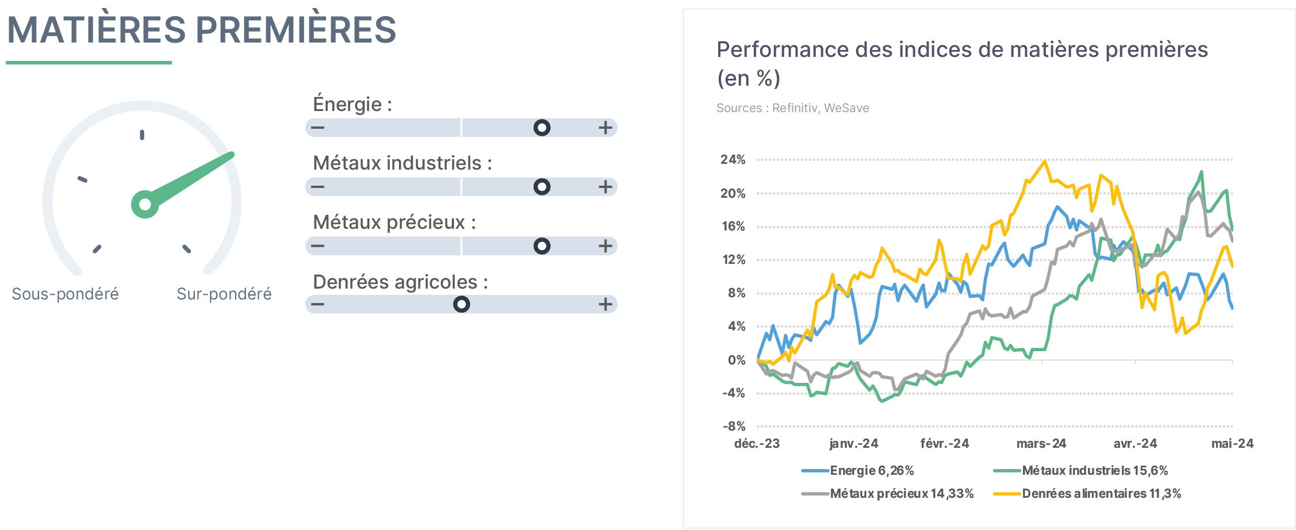The image size is (1296, 530).
Task: Toggle the Energie 6,26% legend entry
Action: (x=858, y=471)
